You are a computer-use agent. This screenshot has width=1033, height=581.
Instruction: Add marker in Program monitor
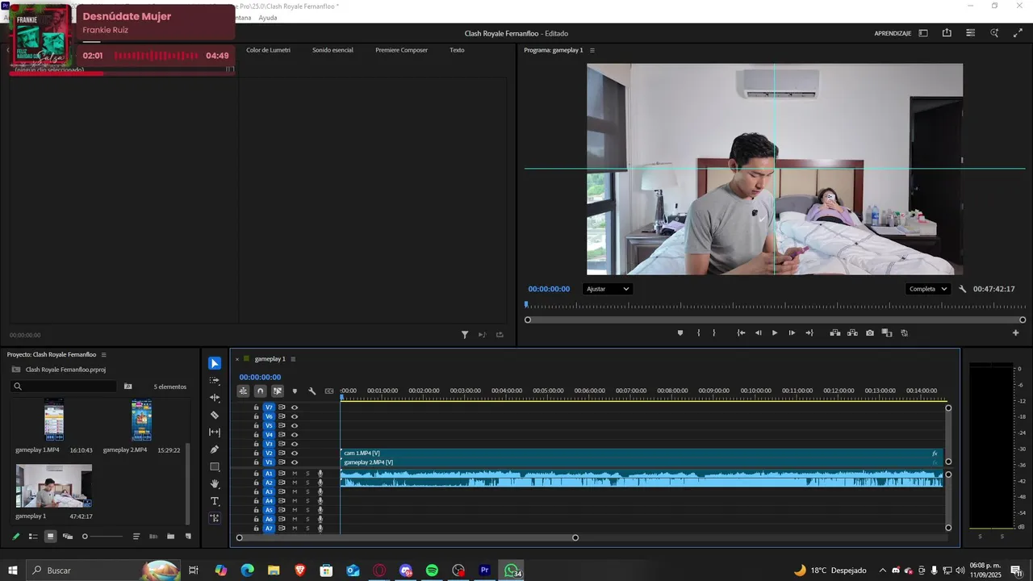680,332
